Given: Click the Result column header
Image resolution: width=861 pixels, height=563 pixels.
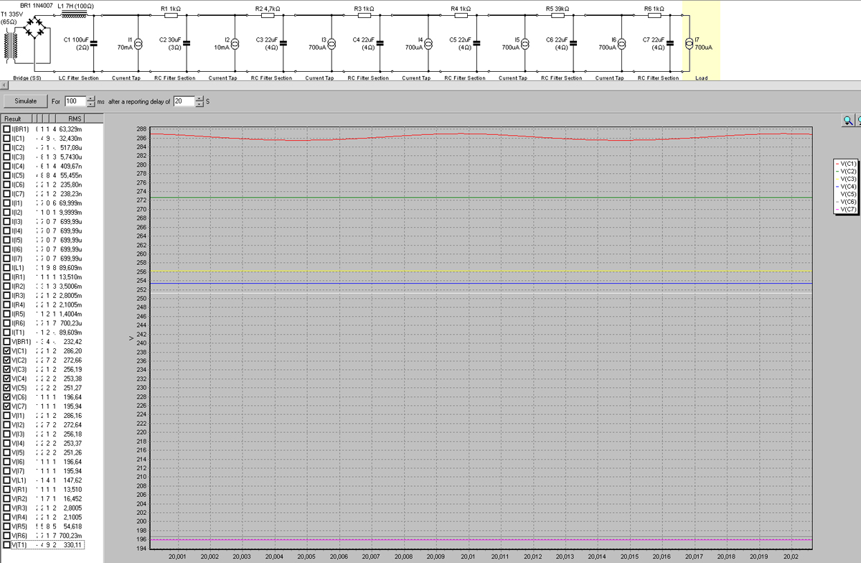Looking at the screenshot, I should [x=18, y=118].
